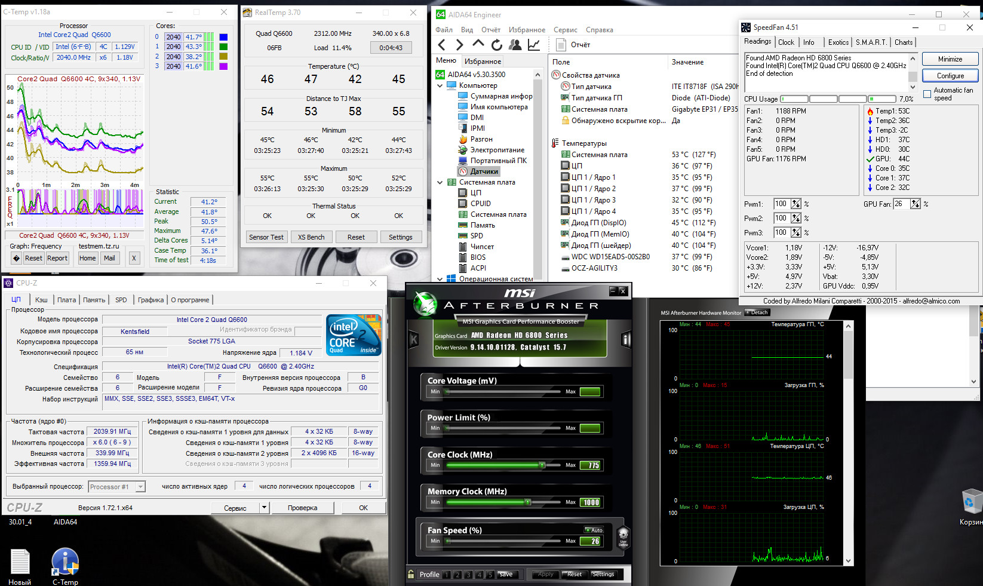Collapse the Системная плата node in AIDA64 tree
Image resolution: width=983 pixels, height=586 pixels.
coord(440,182)
